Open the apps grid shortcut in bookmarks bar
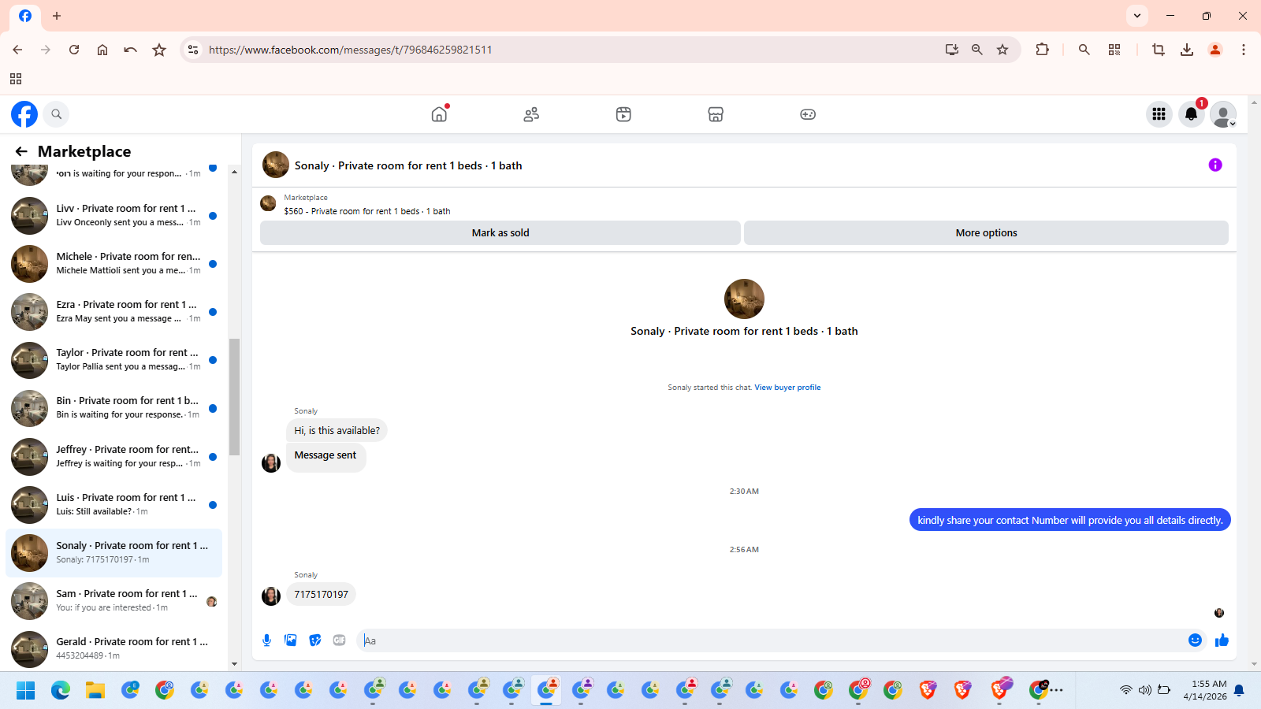Screen dimensions: 1261x709 16,79
